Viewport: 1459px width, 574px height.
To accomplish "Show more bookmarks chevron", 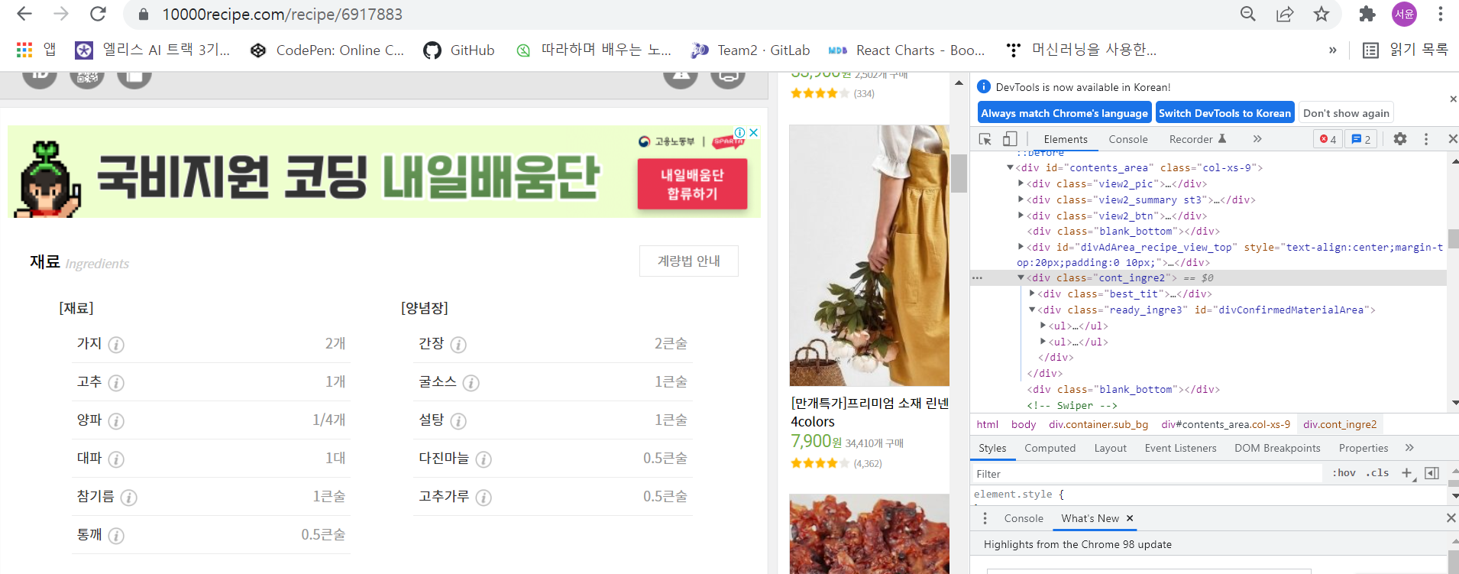I will click(1333, 50).
